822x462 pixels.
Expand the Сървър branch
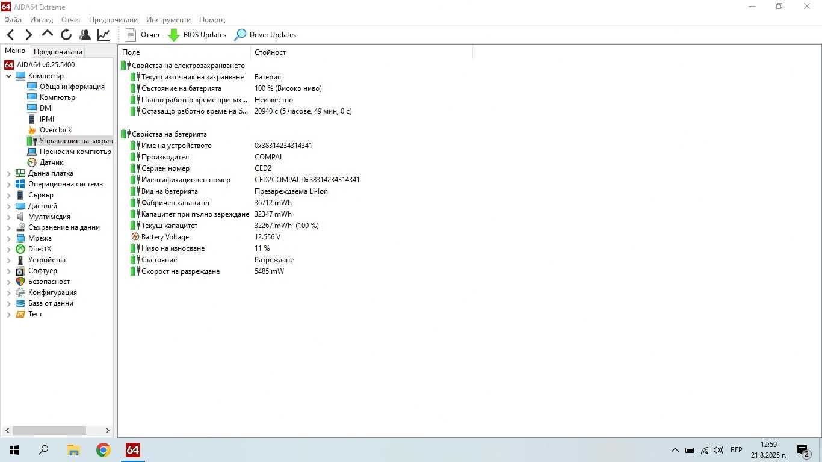point(8,195)
